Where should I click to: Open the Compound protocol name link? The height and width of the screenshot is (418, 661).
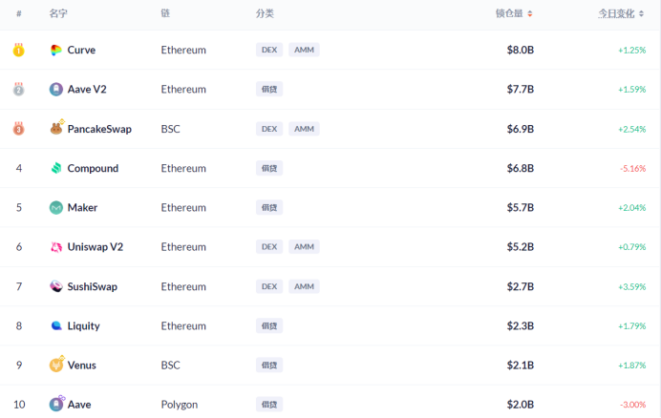(93, 168)
